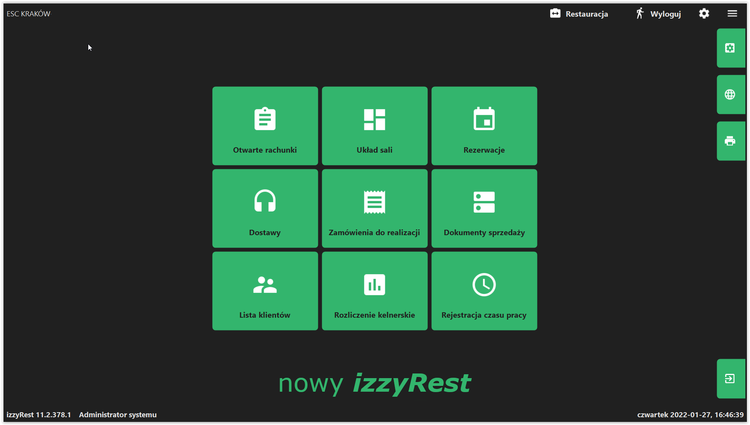Open Zamówienia do realizacji tile
750x425 pixels.
coord(374,208)
